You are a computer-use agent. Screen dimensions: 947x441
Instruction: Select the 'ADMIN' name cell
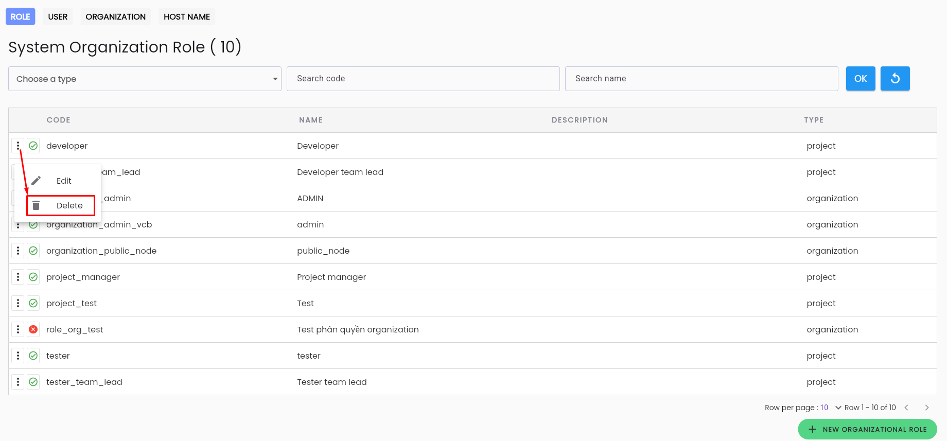[310, 198]
